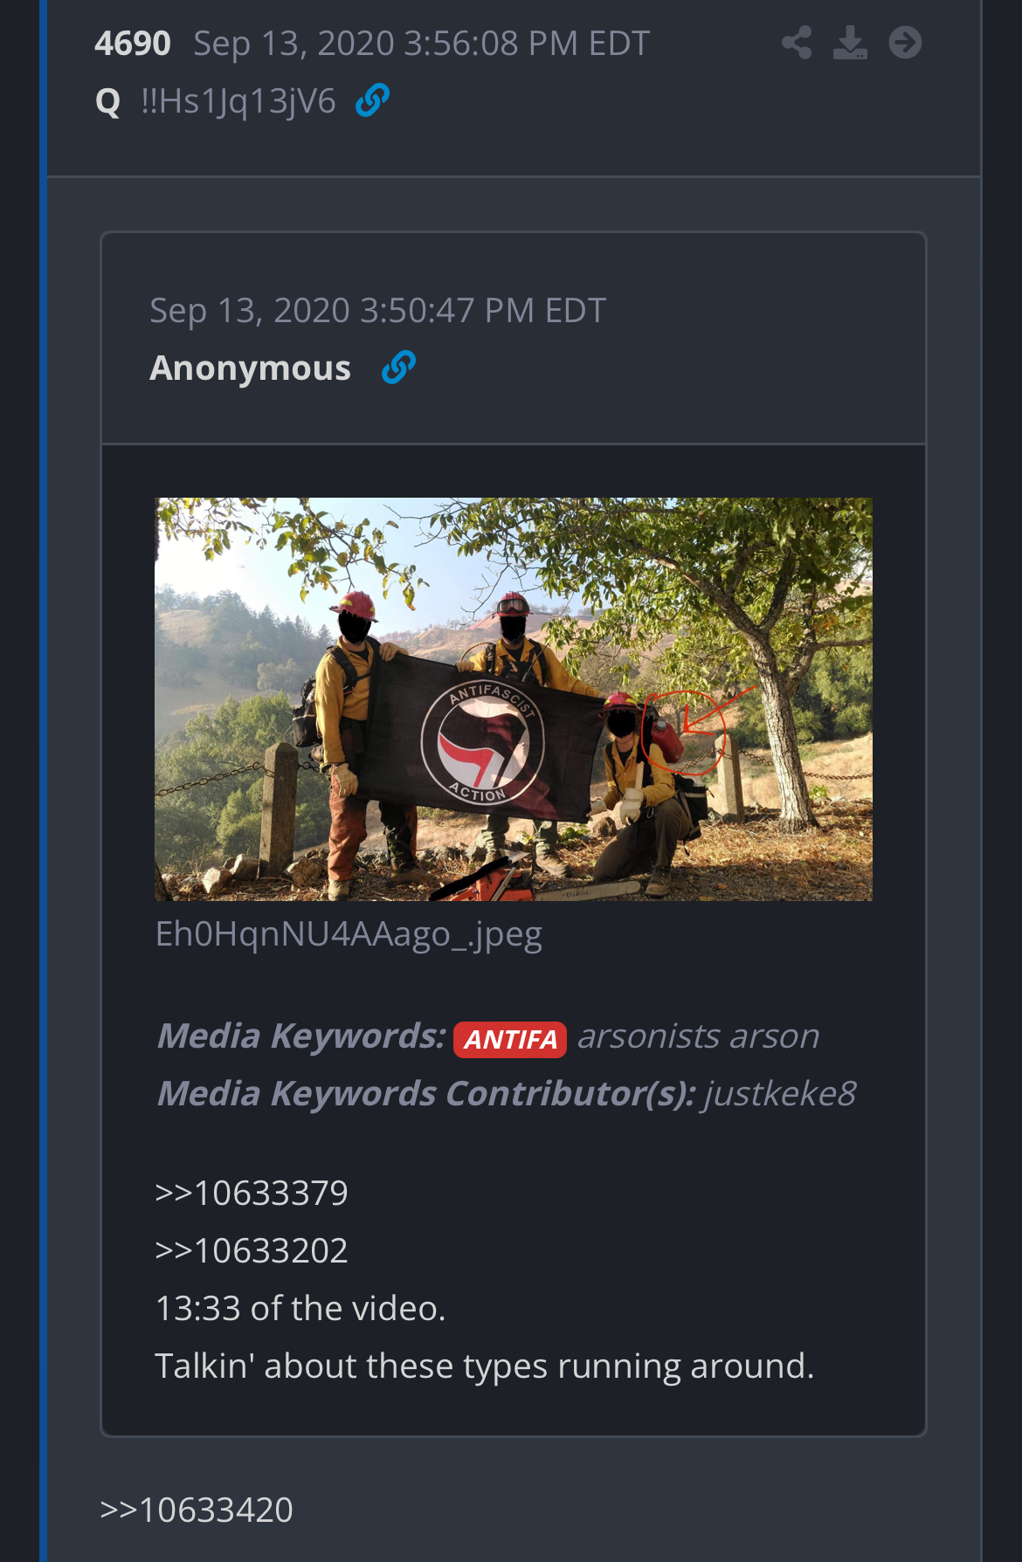Click the link icon beside Anonymous

[x=398, y=368]
